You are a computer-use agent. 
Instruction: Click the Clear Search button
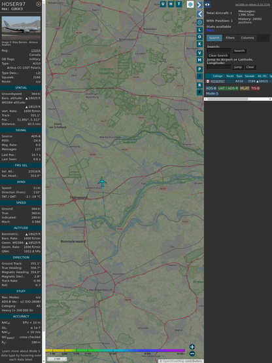pyautogui.click(x=218, y=56)
